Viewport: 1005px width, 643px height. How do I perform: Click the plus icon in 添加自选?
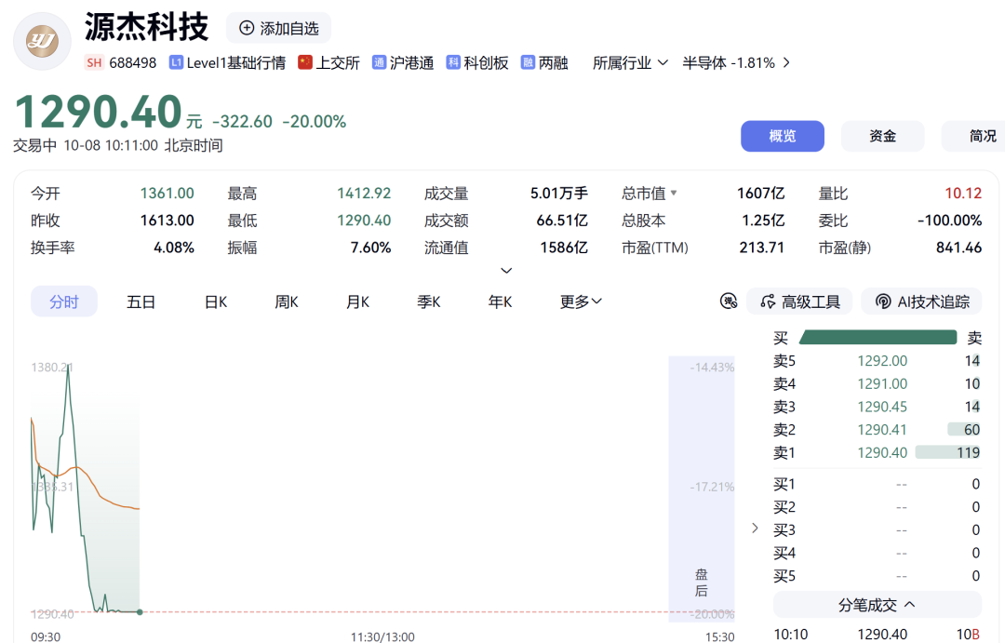[247, 28]
